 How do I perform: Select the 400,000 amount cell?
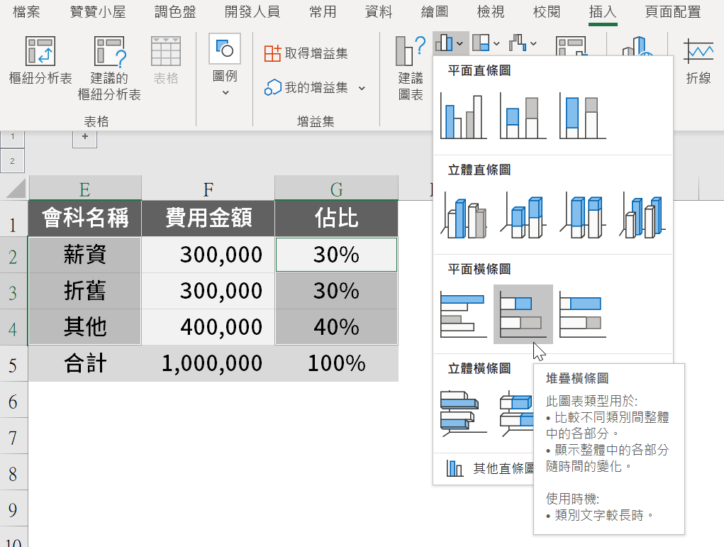(x=208, y=326)
